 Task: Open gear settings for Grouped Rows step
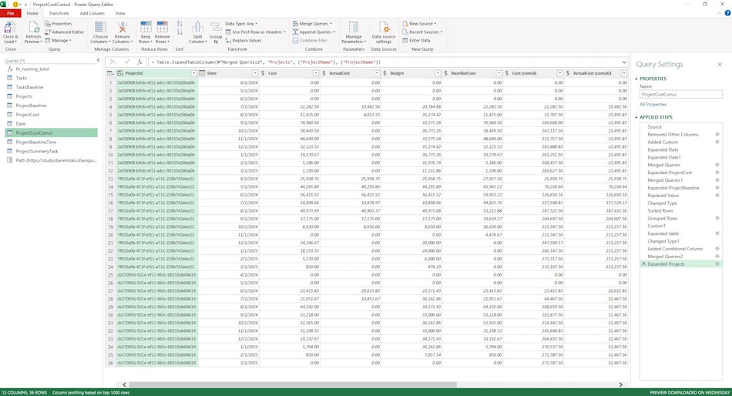(x=717, y=218)
